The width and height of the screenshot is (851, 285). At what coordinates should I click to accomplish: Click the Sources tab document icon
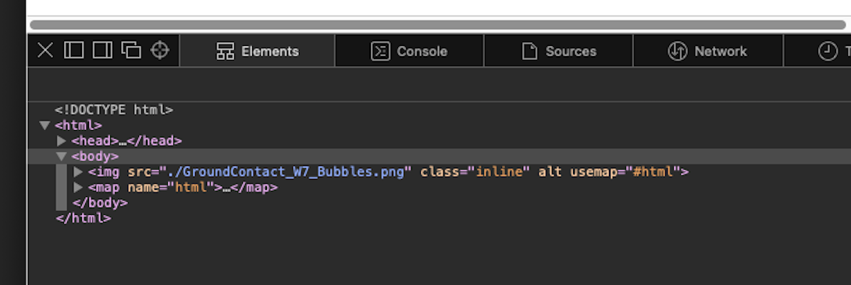point(529,51)
